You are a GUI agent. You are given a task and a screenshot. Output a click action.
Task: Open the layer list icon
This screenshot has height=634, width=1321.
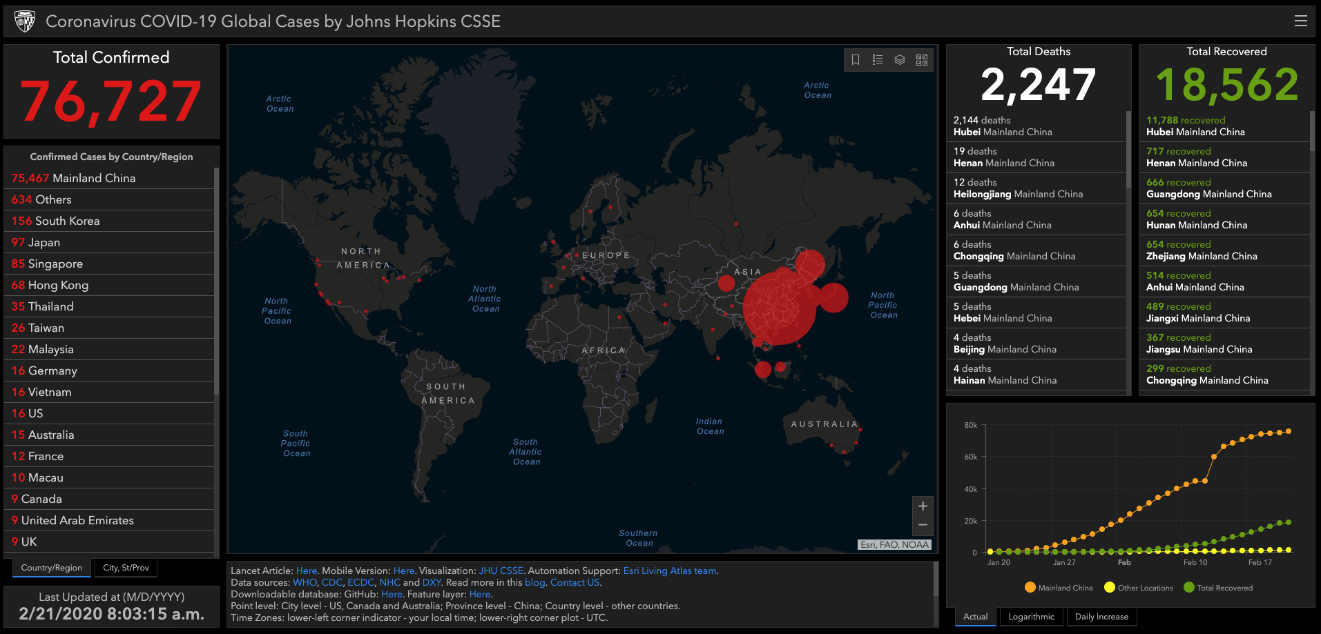(900, 60)
